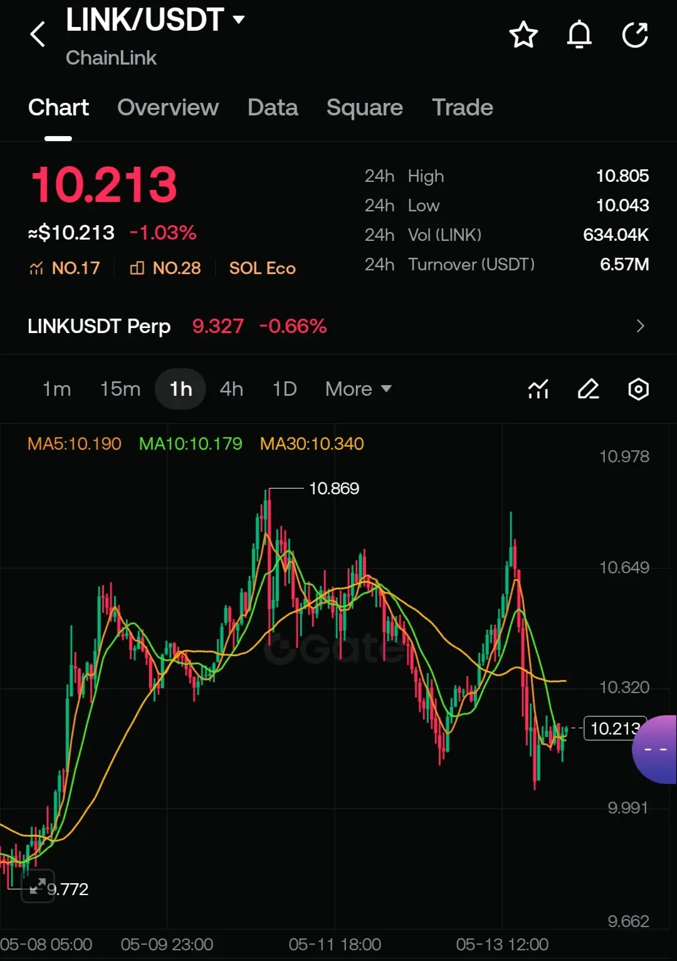This screenshot has height=961, width=677.
Task: Switch to the Chart tab
Action: pyautogui.click(x=58, y=107)
